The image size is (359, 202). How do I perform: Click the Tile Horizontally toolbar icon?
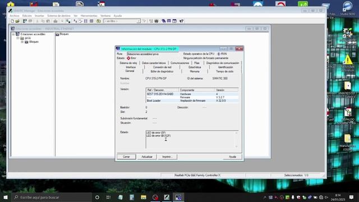pos(169,21)
